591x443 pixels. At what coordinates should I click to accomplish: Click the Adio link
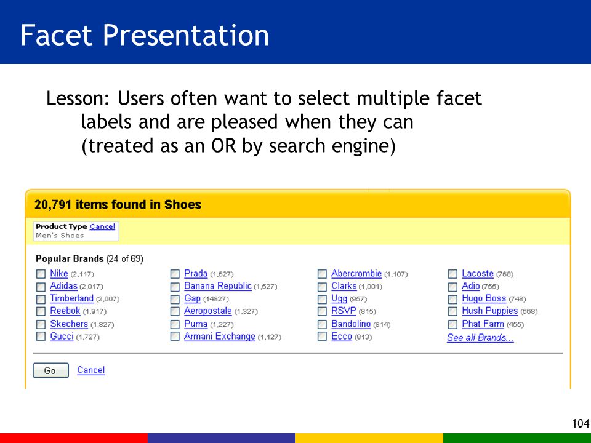pyautogui.click(x=471, y=286)
